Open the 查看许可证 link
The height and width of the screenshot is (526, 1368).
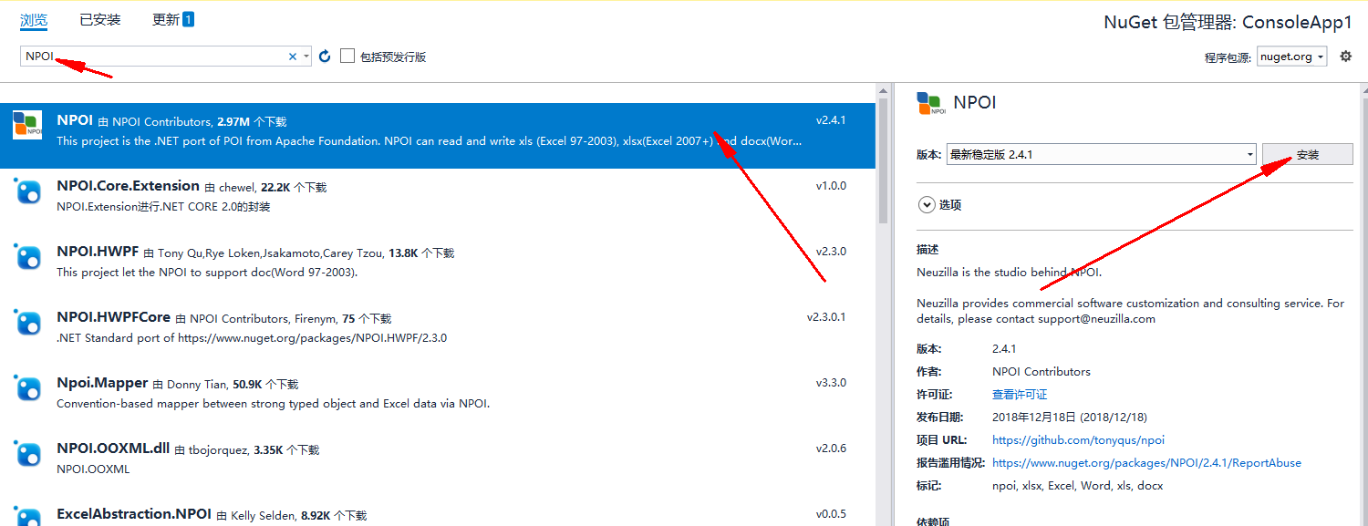tap(1019, 394)
